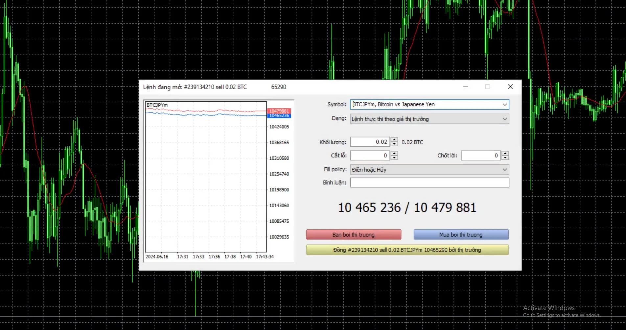This screenshot has width=626, height=330.
Task: Click the Khối lượng volume field
Action: [x=370, y=142]
